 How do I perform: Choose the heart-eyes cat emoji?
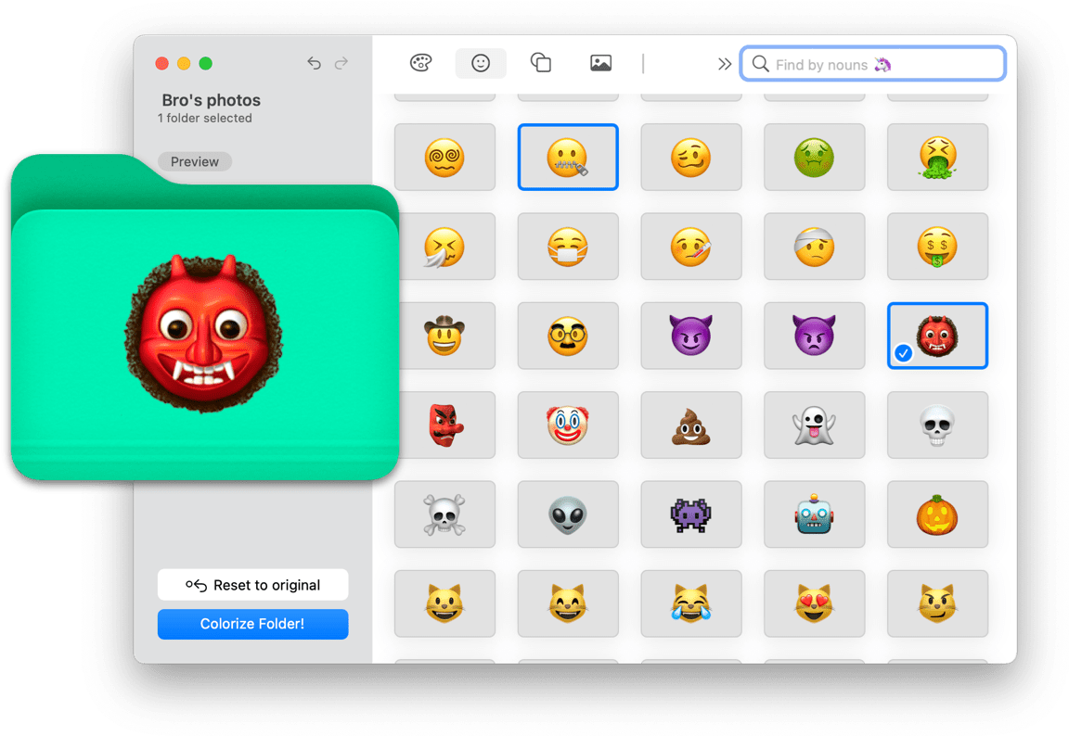click(815, 603)
